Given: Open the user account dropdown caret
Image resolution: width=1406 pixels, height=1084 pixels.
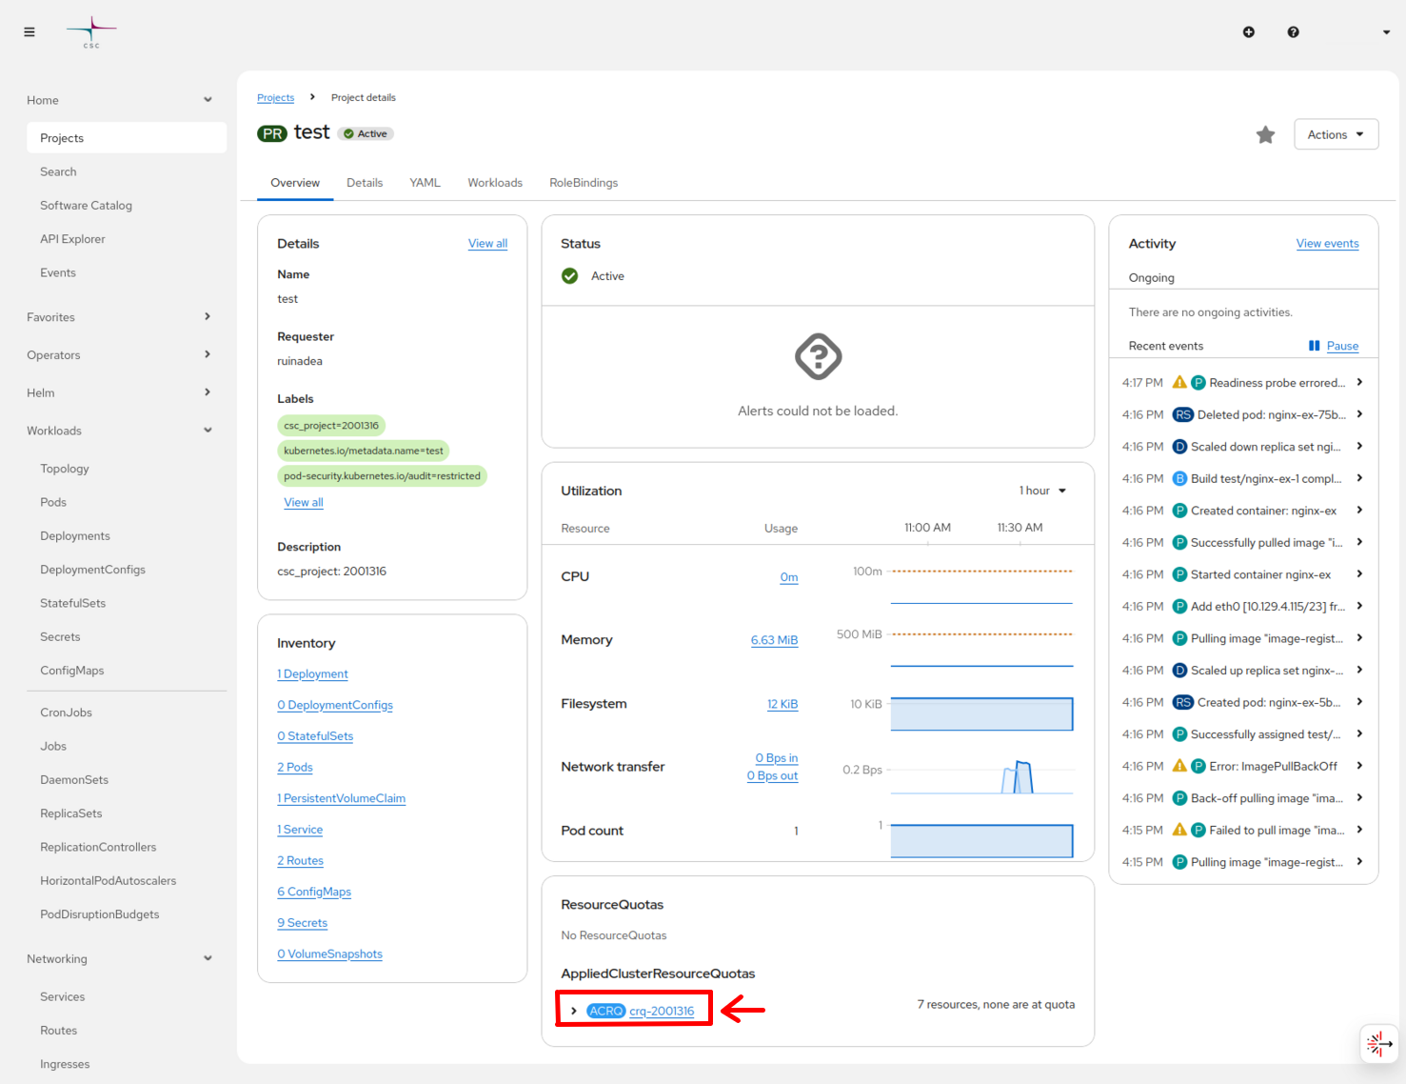Looking at the screenshot, I should point(1385,32).
